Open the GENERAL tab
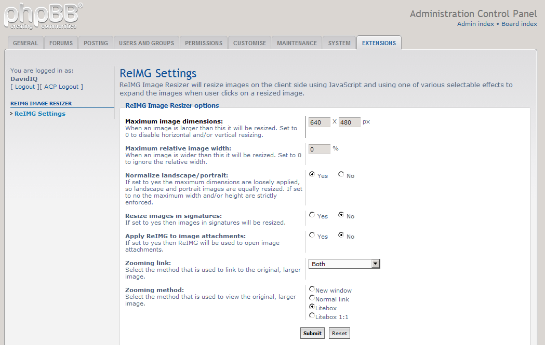Image resolution: width=545 pixels, height=345 pixels. [x=25, y=43]
